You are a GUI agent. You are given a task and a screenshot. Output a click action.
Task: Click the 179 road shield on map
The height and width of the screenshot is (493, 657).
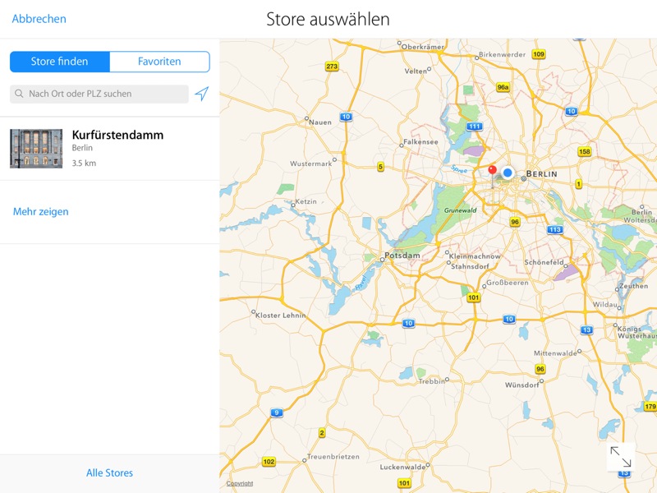click(x=650, y=407)
